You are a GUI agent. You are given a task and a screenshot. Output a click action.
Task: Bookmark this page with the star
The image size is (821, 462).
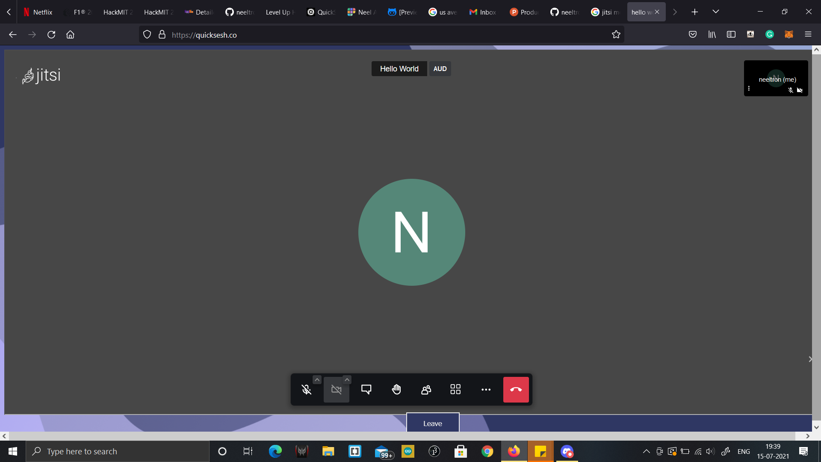[616, 35]
